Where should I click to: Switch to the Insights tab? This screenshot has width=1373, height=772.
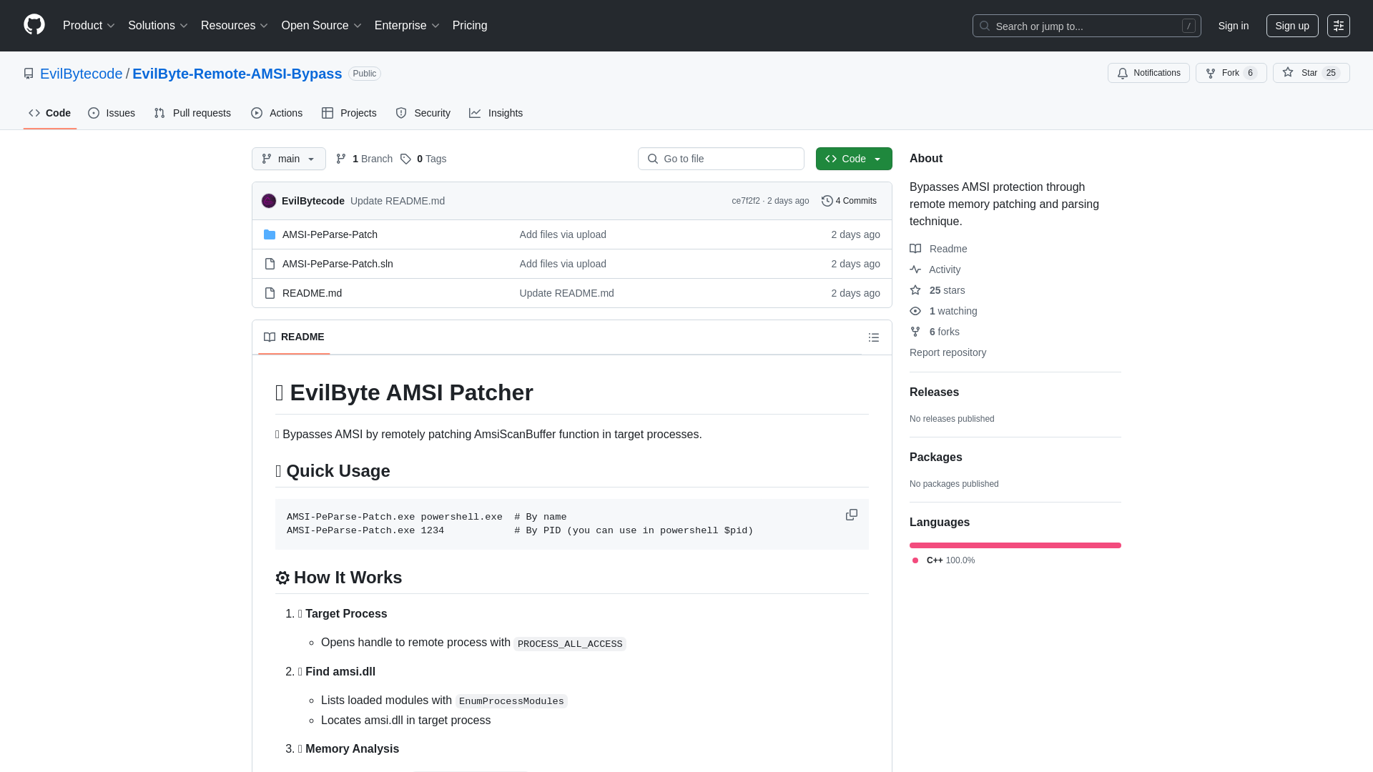(x=496, y=113)
